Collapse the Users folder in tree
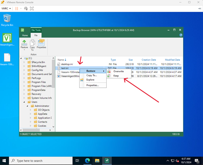 tap(24, 102)
